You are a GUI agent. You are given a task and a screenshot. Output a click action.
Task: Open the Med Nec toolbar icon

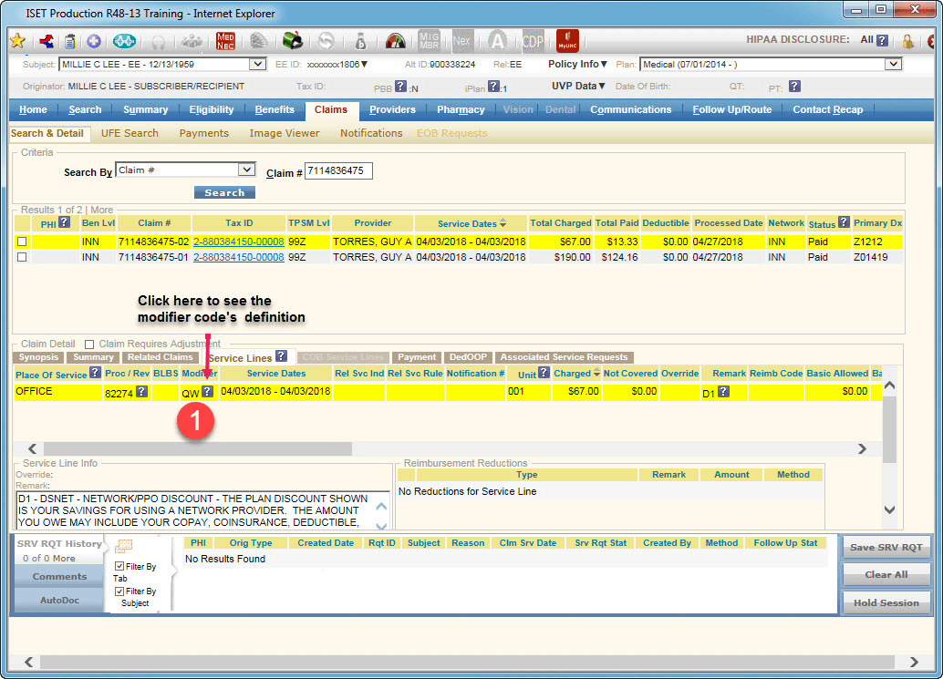coord(225,41)
